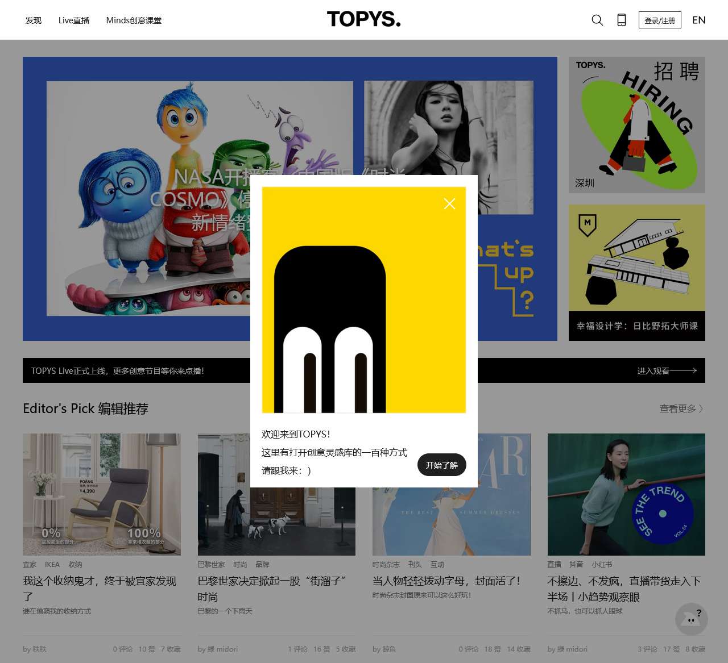This screenshot has height=663, width=728.
Task: Open the Minds创意课堂 menu item
Action: click(134, 20)
